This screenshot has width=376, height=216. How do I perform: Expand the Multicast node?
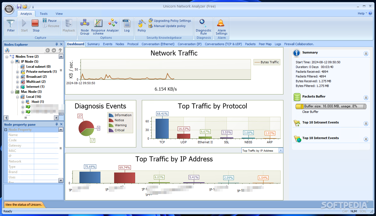pos(18,82)
